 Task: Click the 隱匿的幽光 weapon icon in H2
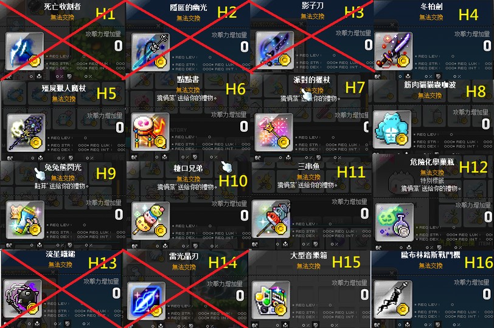tap(151, 52)
